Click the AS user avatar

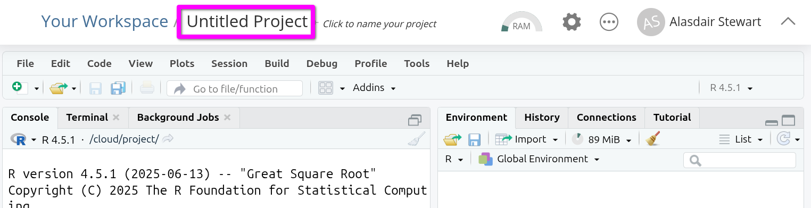click(650, 22)
